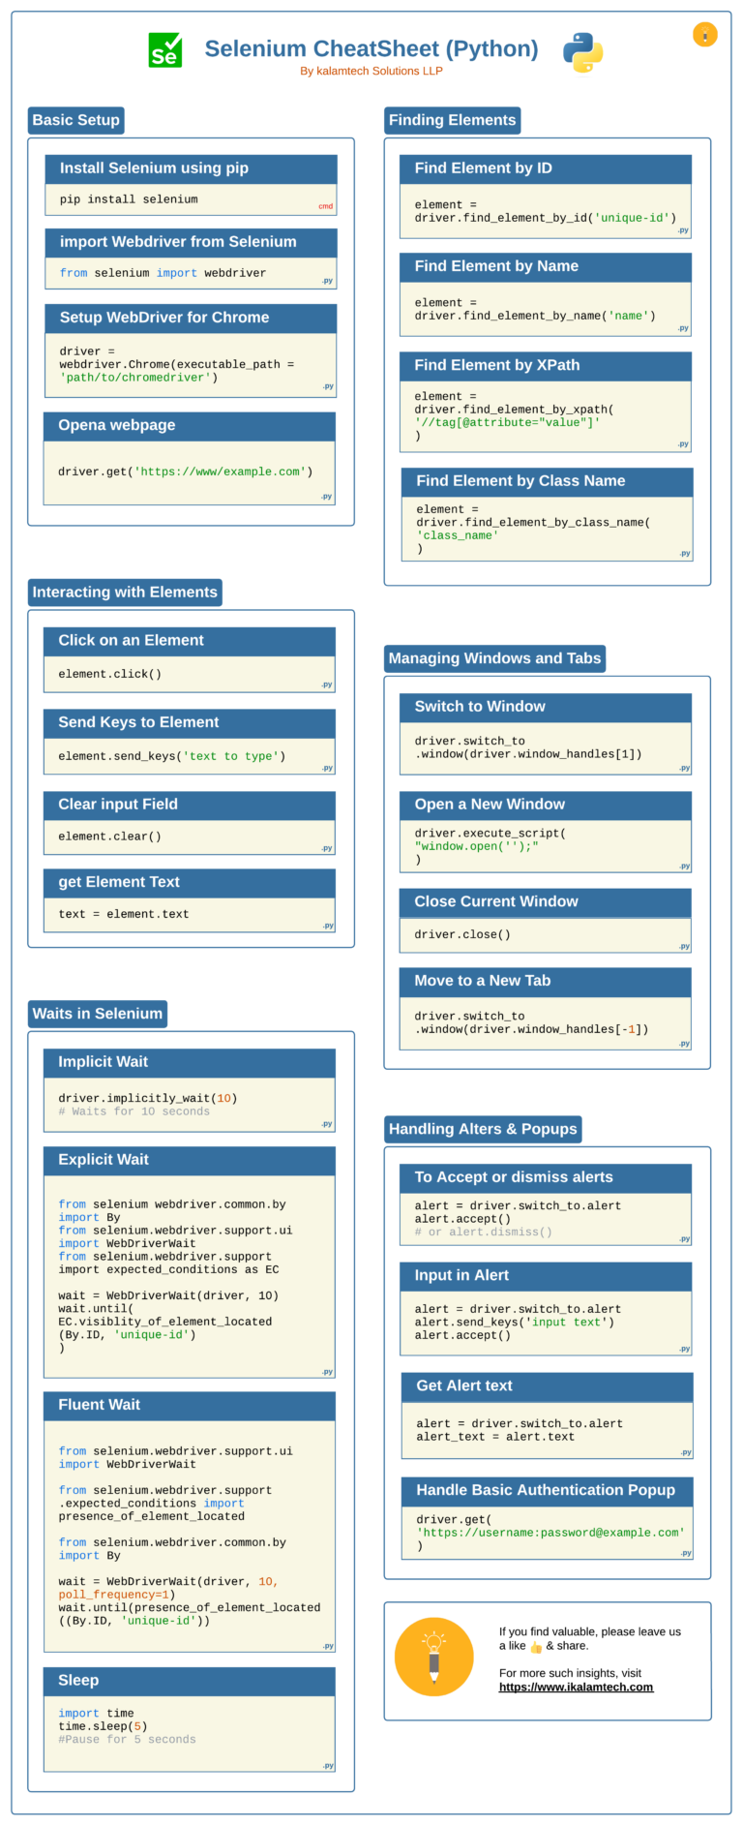Click 'Input in Alert' card header

pyautogui.click(x=547, y=1277)
